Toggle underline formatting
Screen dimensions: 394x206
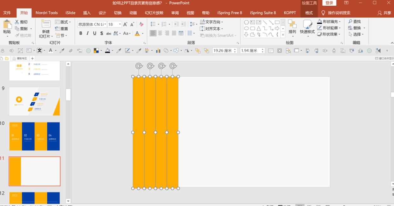(95, 33)
